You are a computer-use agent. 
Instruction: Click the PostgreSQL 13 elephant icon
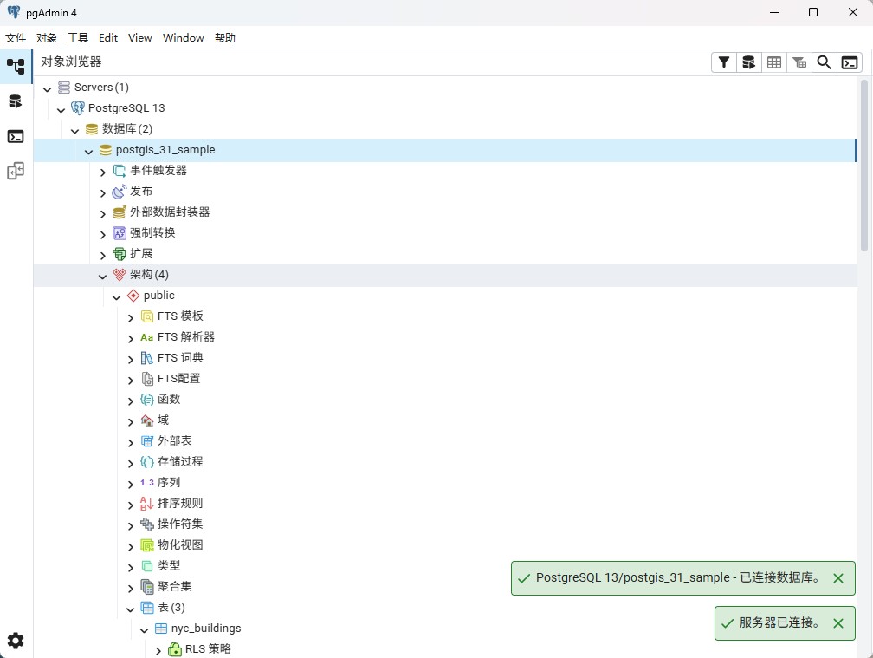78,108
